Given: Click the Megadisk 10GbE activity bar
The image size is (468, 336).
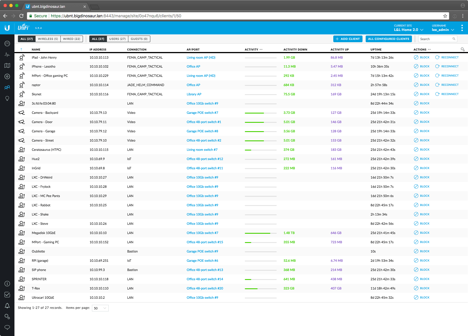Looking at the screenshot, I should [260, 233].
